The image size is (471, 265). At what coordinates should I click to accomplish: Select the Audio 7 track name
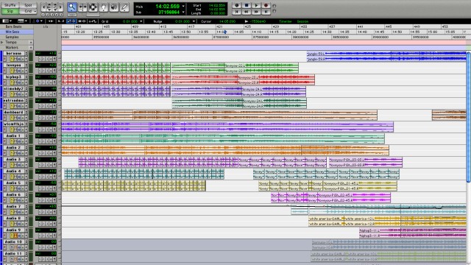(14, 207)
